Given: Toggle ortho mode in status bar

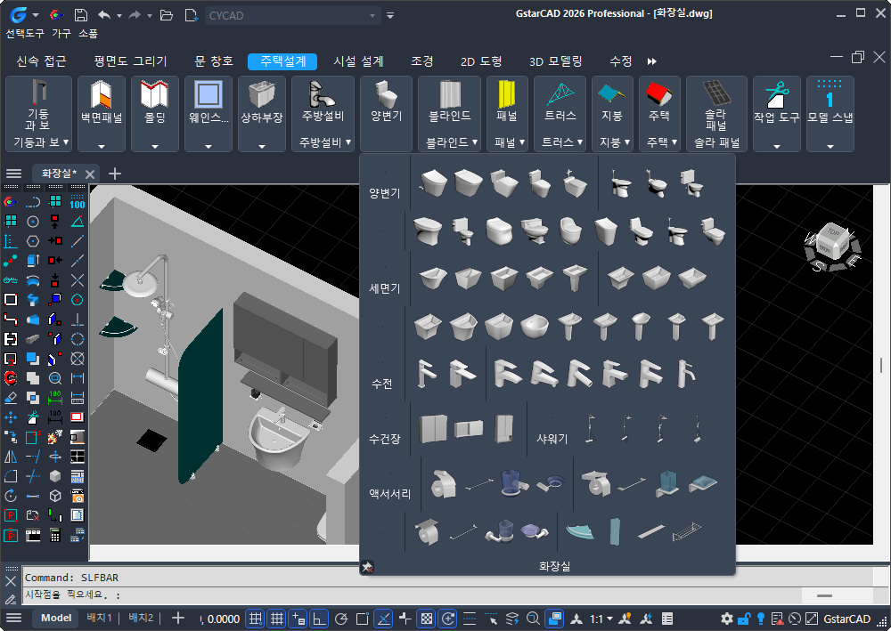Looking at the screenshot, I should pyautogui.click(x=319, y=619).
